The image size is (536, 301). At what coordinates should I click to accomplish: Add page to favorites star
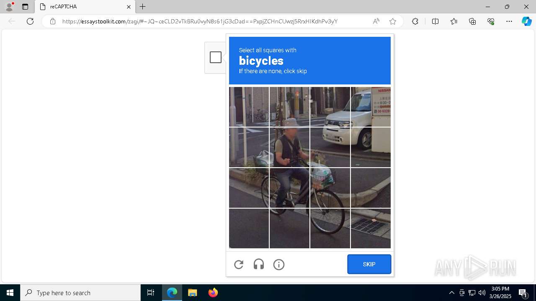(x=392, y=21)
